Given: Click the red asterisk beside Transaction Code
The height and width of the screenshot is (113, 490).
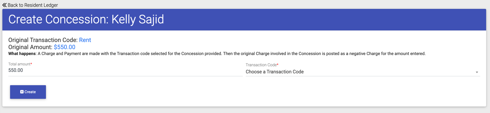Looking at the screenshot, I should click(278, 64).
